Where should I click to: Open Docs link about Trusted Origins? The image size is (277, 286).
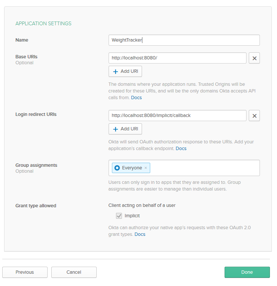click(x=136, y=98)
